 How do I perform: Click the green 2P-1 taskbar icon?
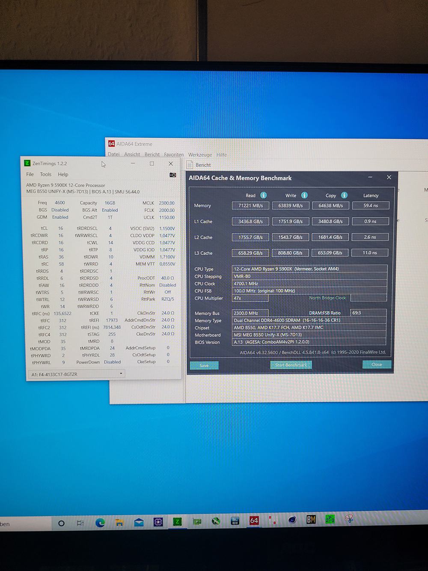point(330,519)
